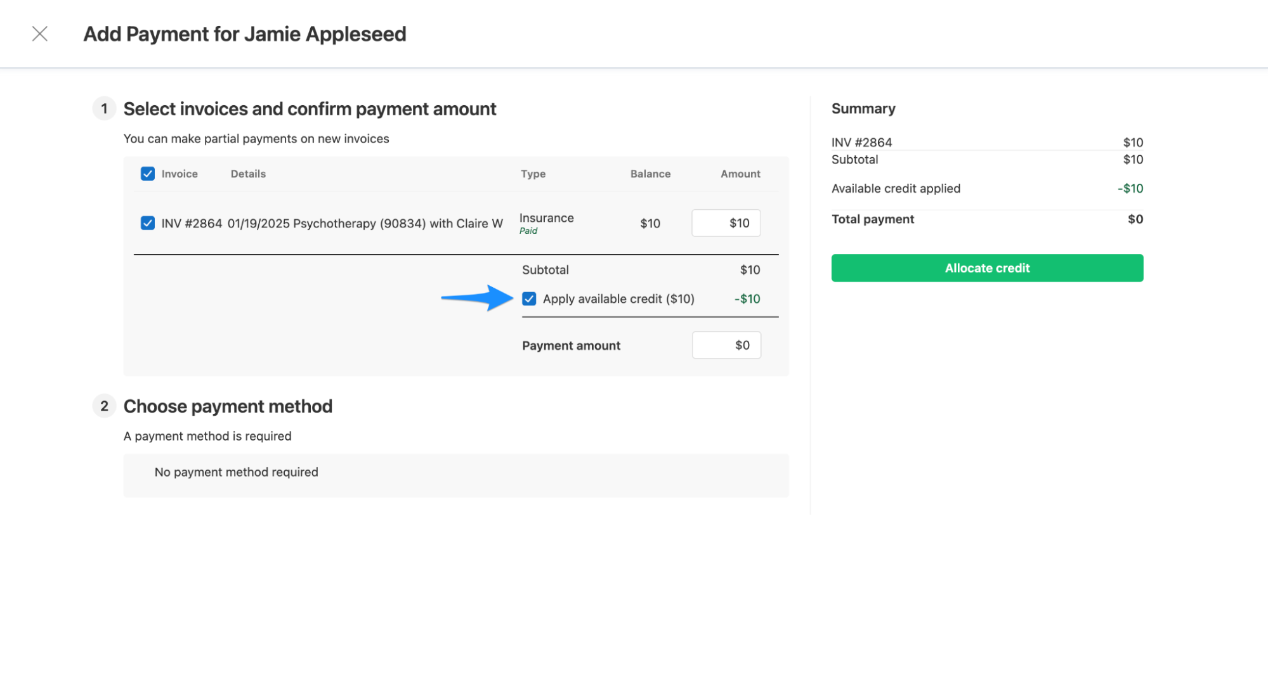Click the Balance column header
Screen dimensions: 1268x687
point(650,174)
